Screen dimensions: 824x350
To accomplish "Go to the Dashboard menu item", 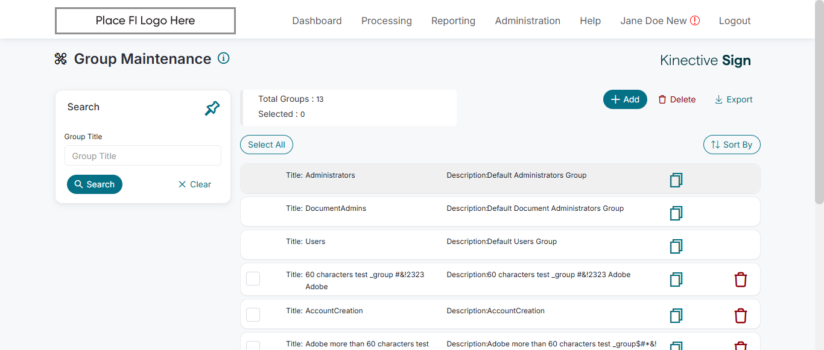I will [317, 21].
